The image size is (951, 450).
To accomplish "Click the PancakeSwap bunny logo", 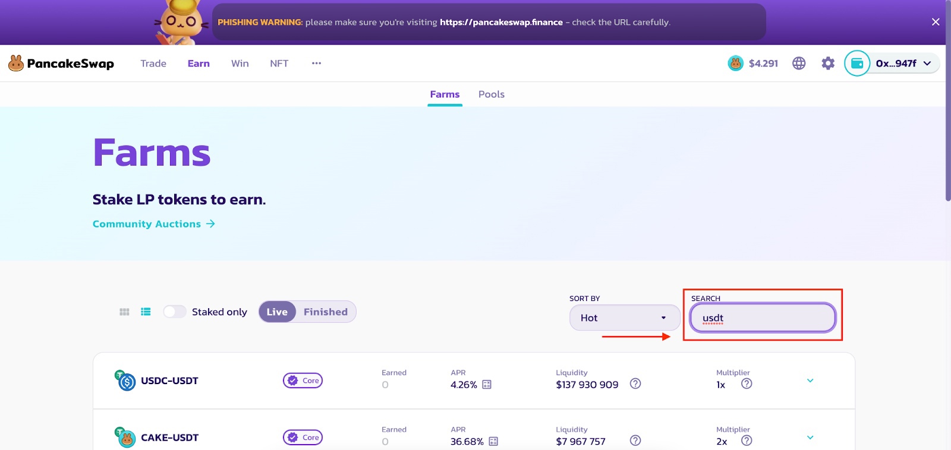I will pyautogui.click(x=16, y=63).
